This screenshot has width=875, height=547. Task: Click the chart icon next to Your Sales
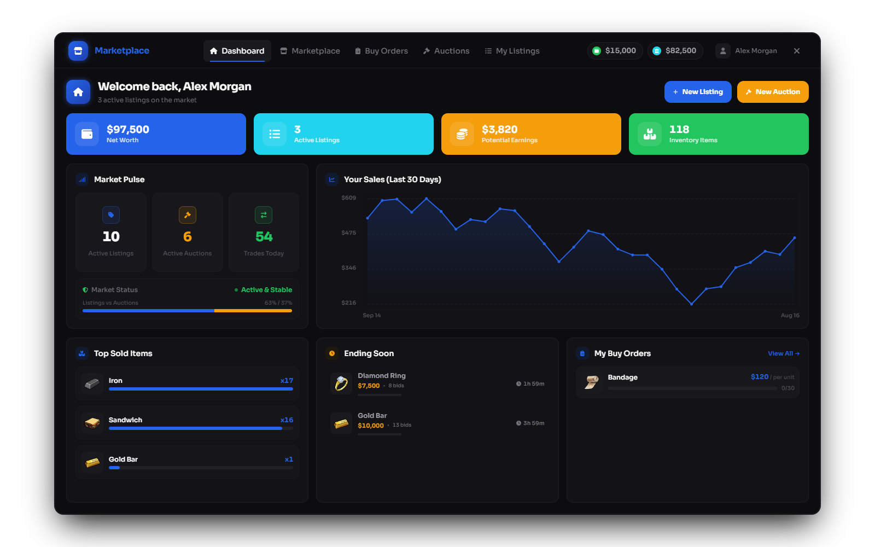pyautogui.click(x=332, y=179)
